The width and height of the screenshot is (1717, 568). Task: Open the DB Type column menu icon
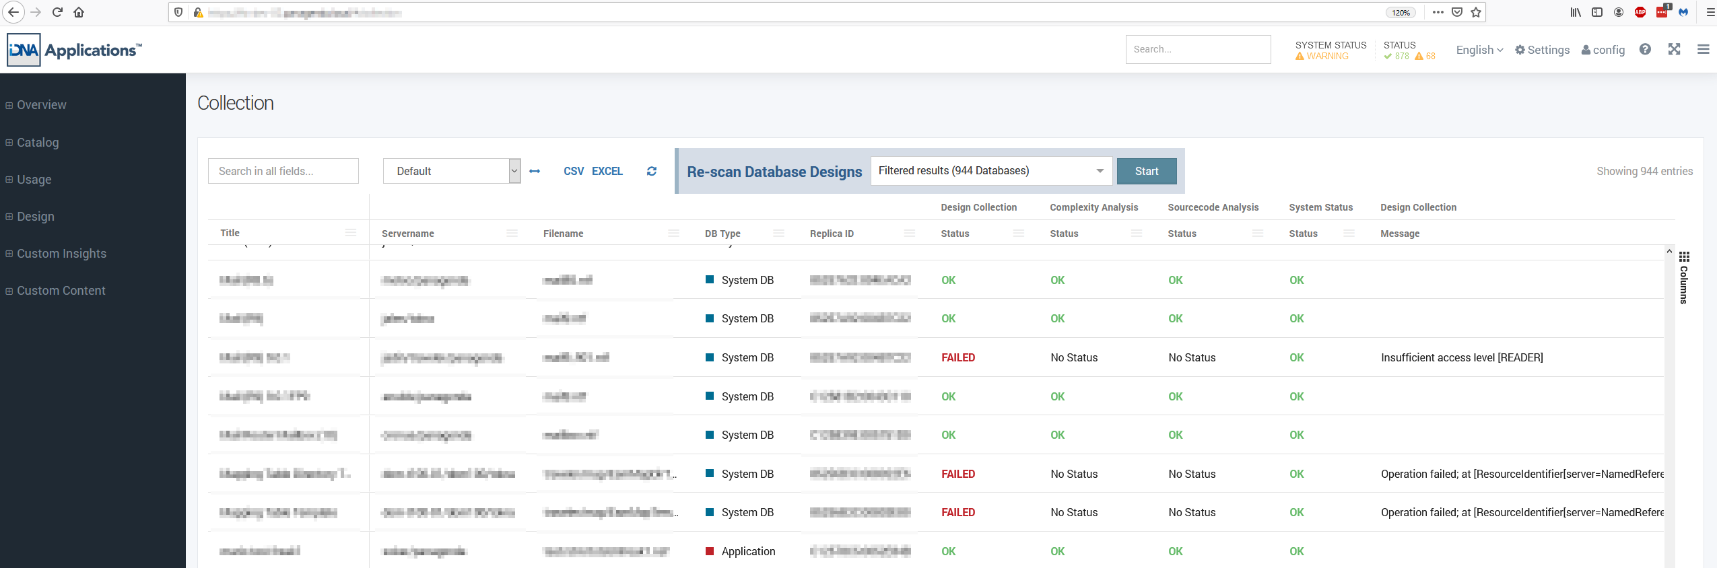click(779, 233)
